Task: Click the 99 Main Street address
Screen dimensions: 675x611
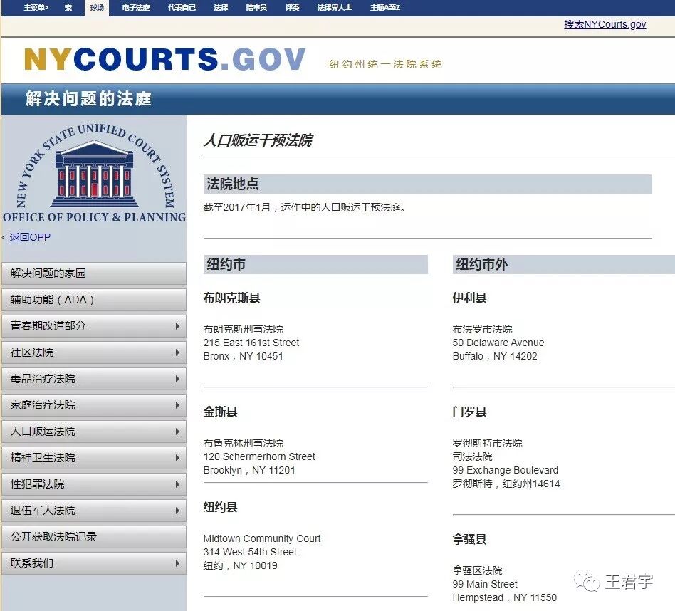Action: pos(485,585)
